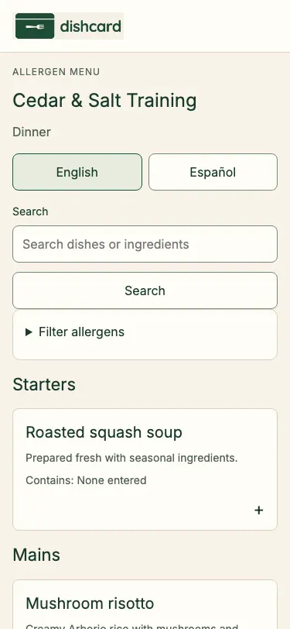The width and height of the screenshot is (290, 629).
Task: Click the Search button
Action: [x=145, y=290]
